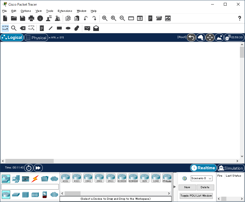Pick the 2911 router from device list
This screenshot has width=245, height=202.
coord(110,178)
